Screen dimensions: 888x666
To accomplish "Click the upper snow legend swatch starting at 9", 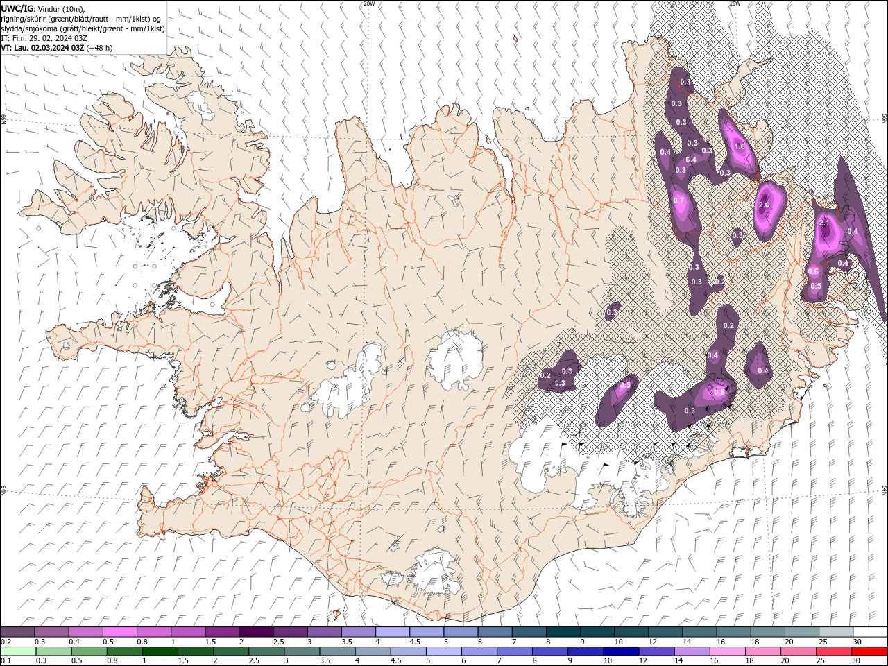I will tap(597, 632).
